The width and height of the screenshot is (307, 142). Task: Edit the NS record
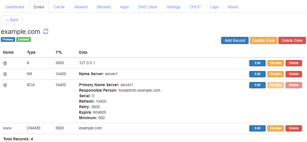pyautogui.click(x=258, y=74)
